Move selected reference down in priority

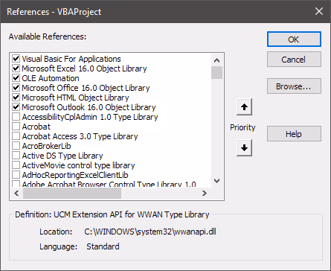[x=244, y=148]
